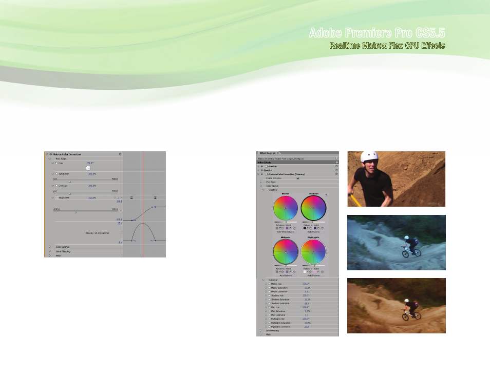This screenshot has height=378, width=490.
Task: Pick Master reference color eyedropper
Action: coord(280,228)
